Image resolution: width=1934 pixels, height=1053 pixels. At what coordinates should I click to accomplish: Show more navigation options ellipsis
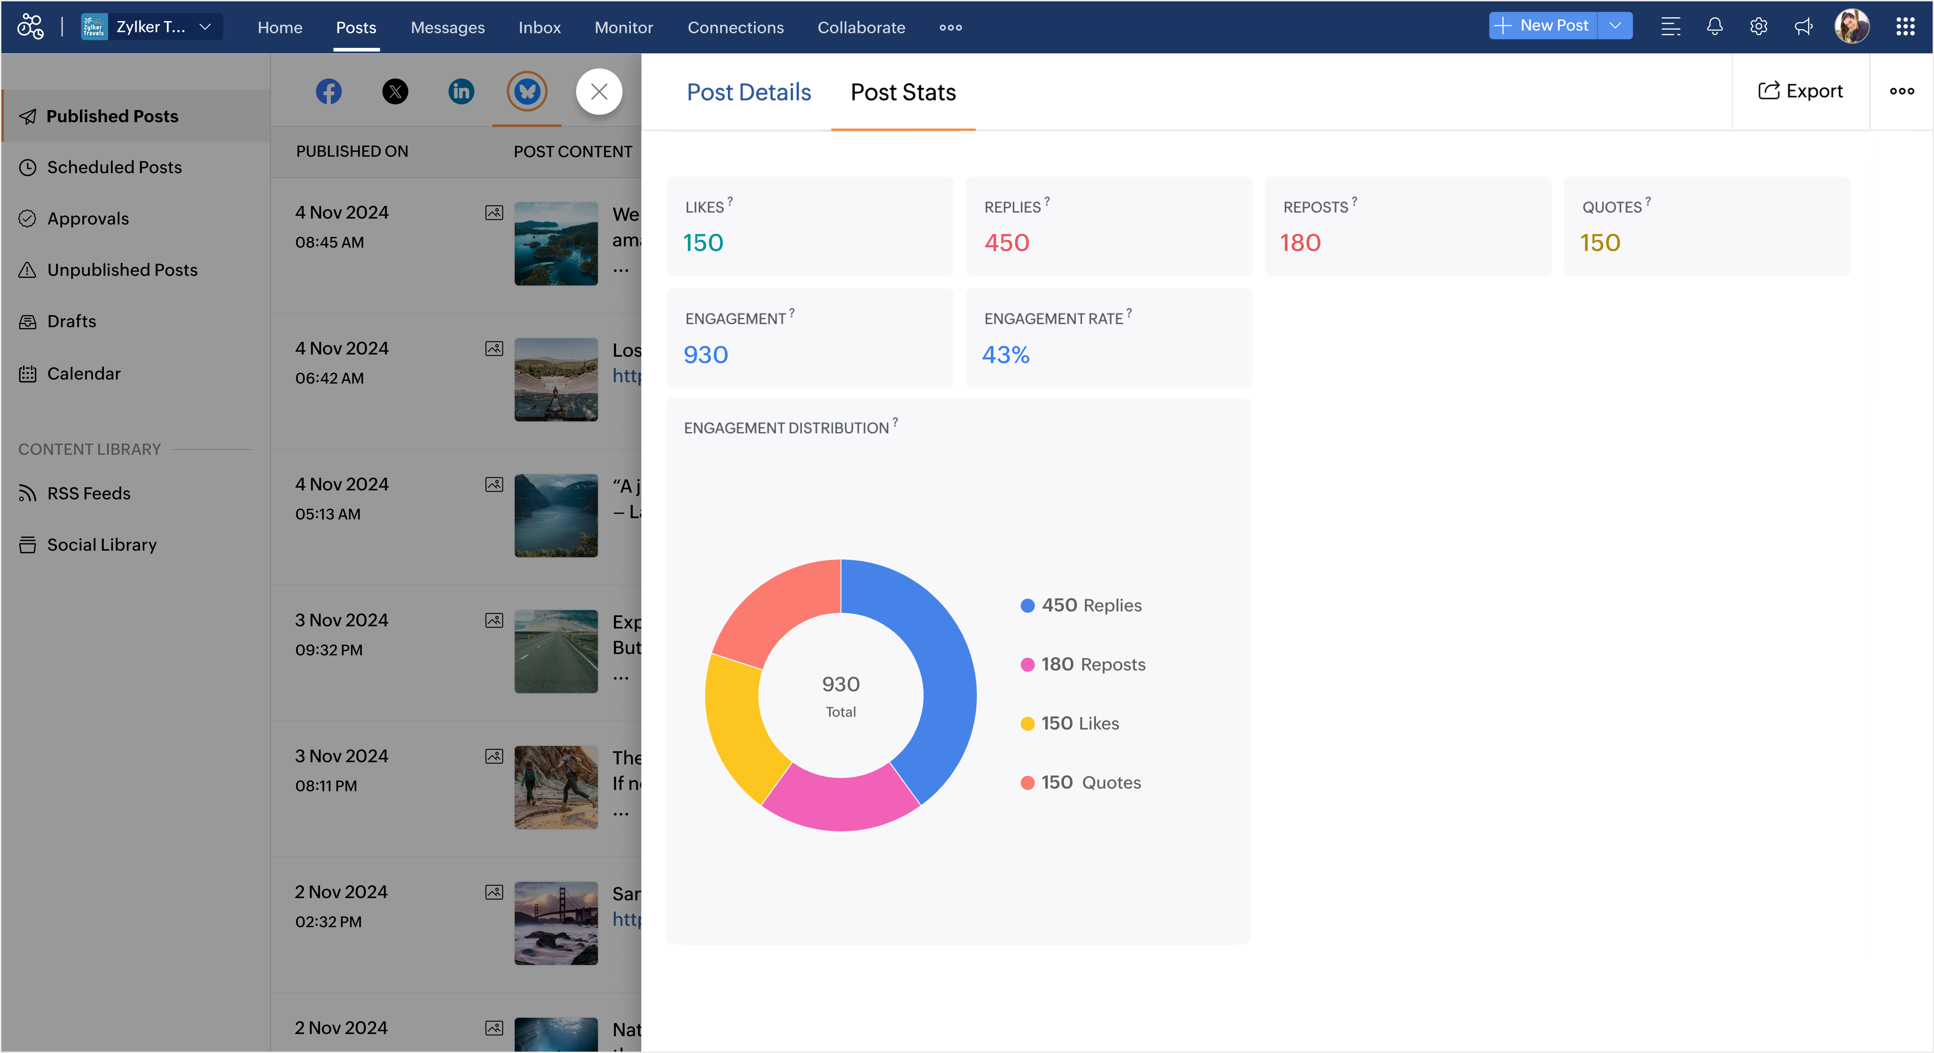coord(951,27)
